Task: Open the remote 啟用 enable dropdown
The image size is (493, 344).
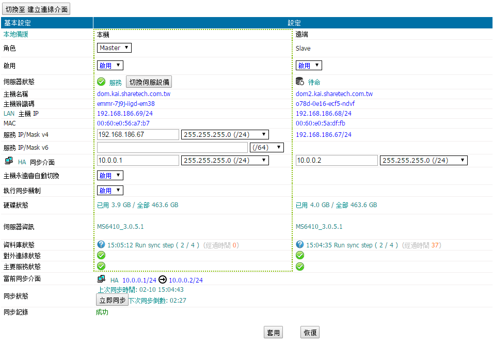Action: pos(309,66)
